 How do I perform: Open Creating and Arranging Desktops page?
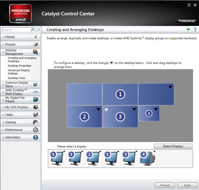click(22, 60)
